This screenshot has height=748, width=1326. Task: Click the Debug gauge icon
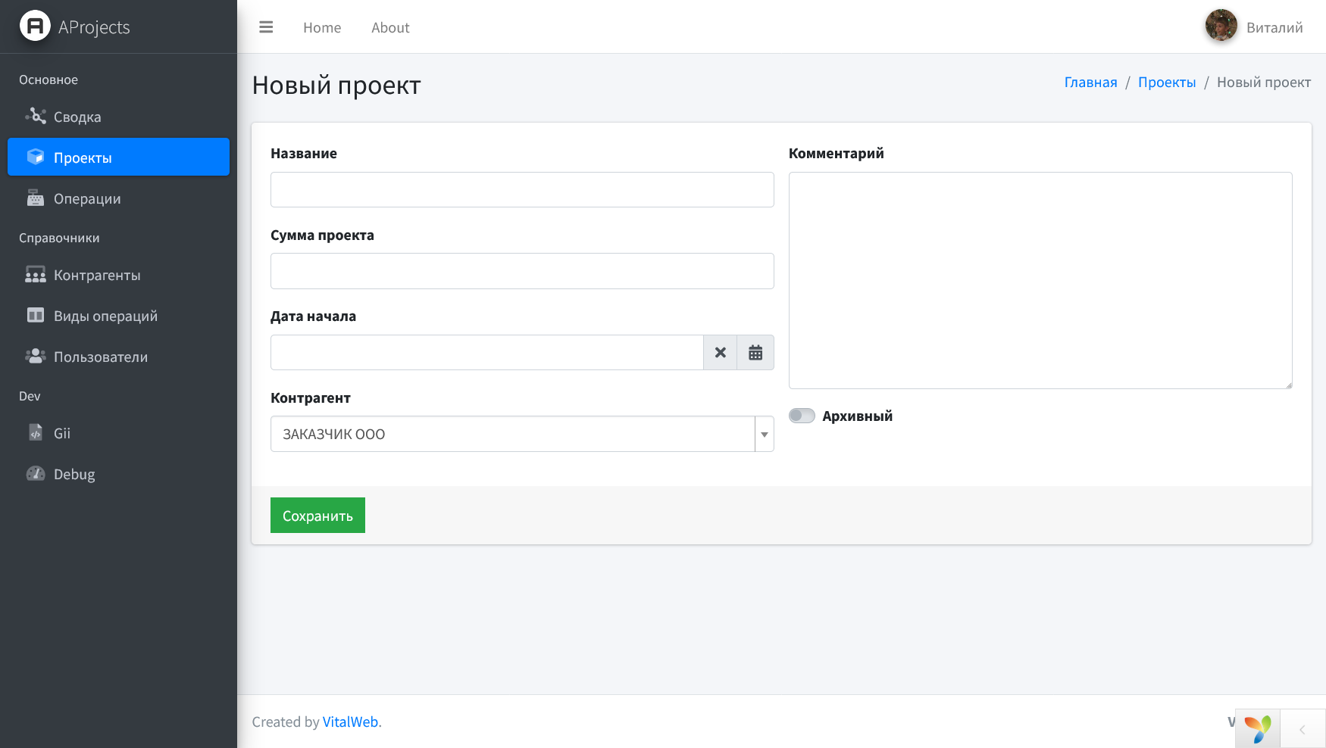36,474
